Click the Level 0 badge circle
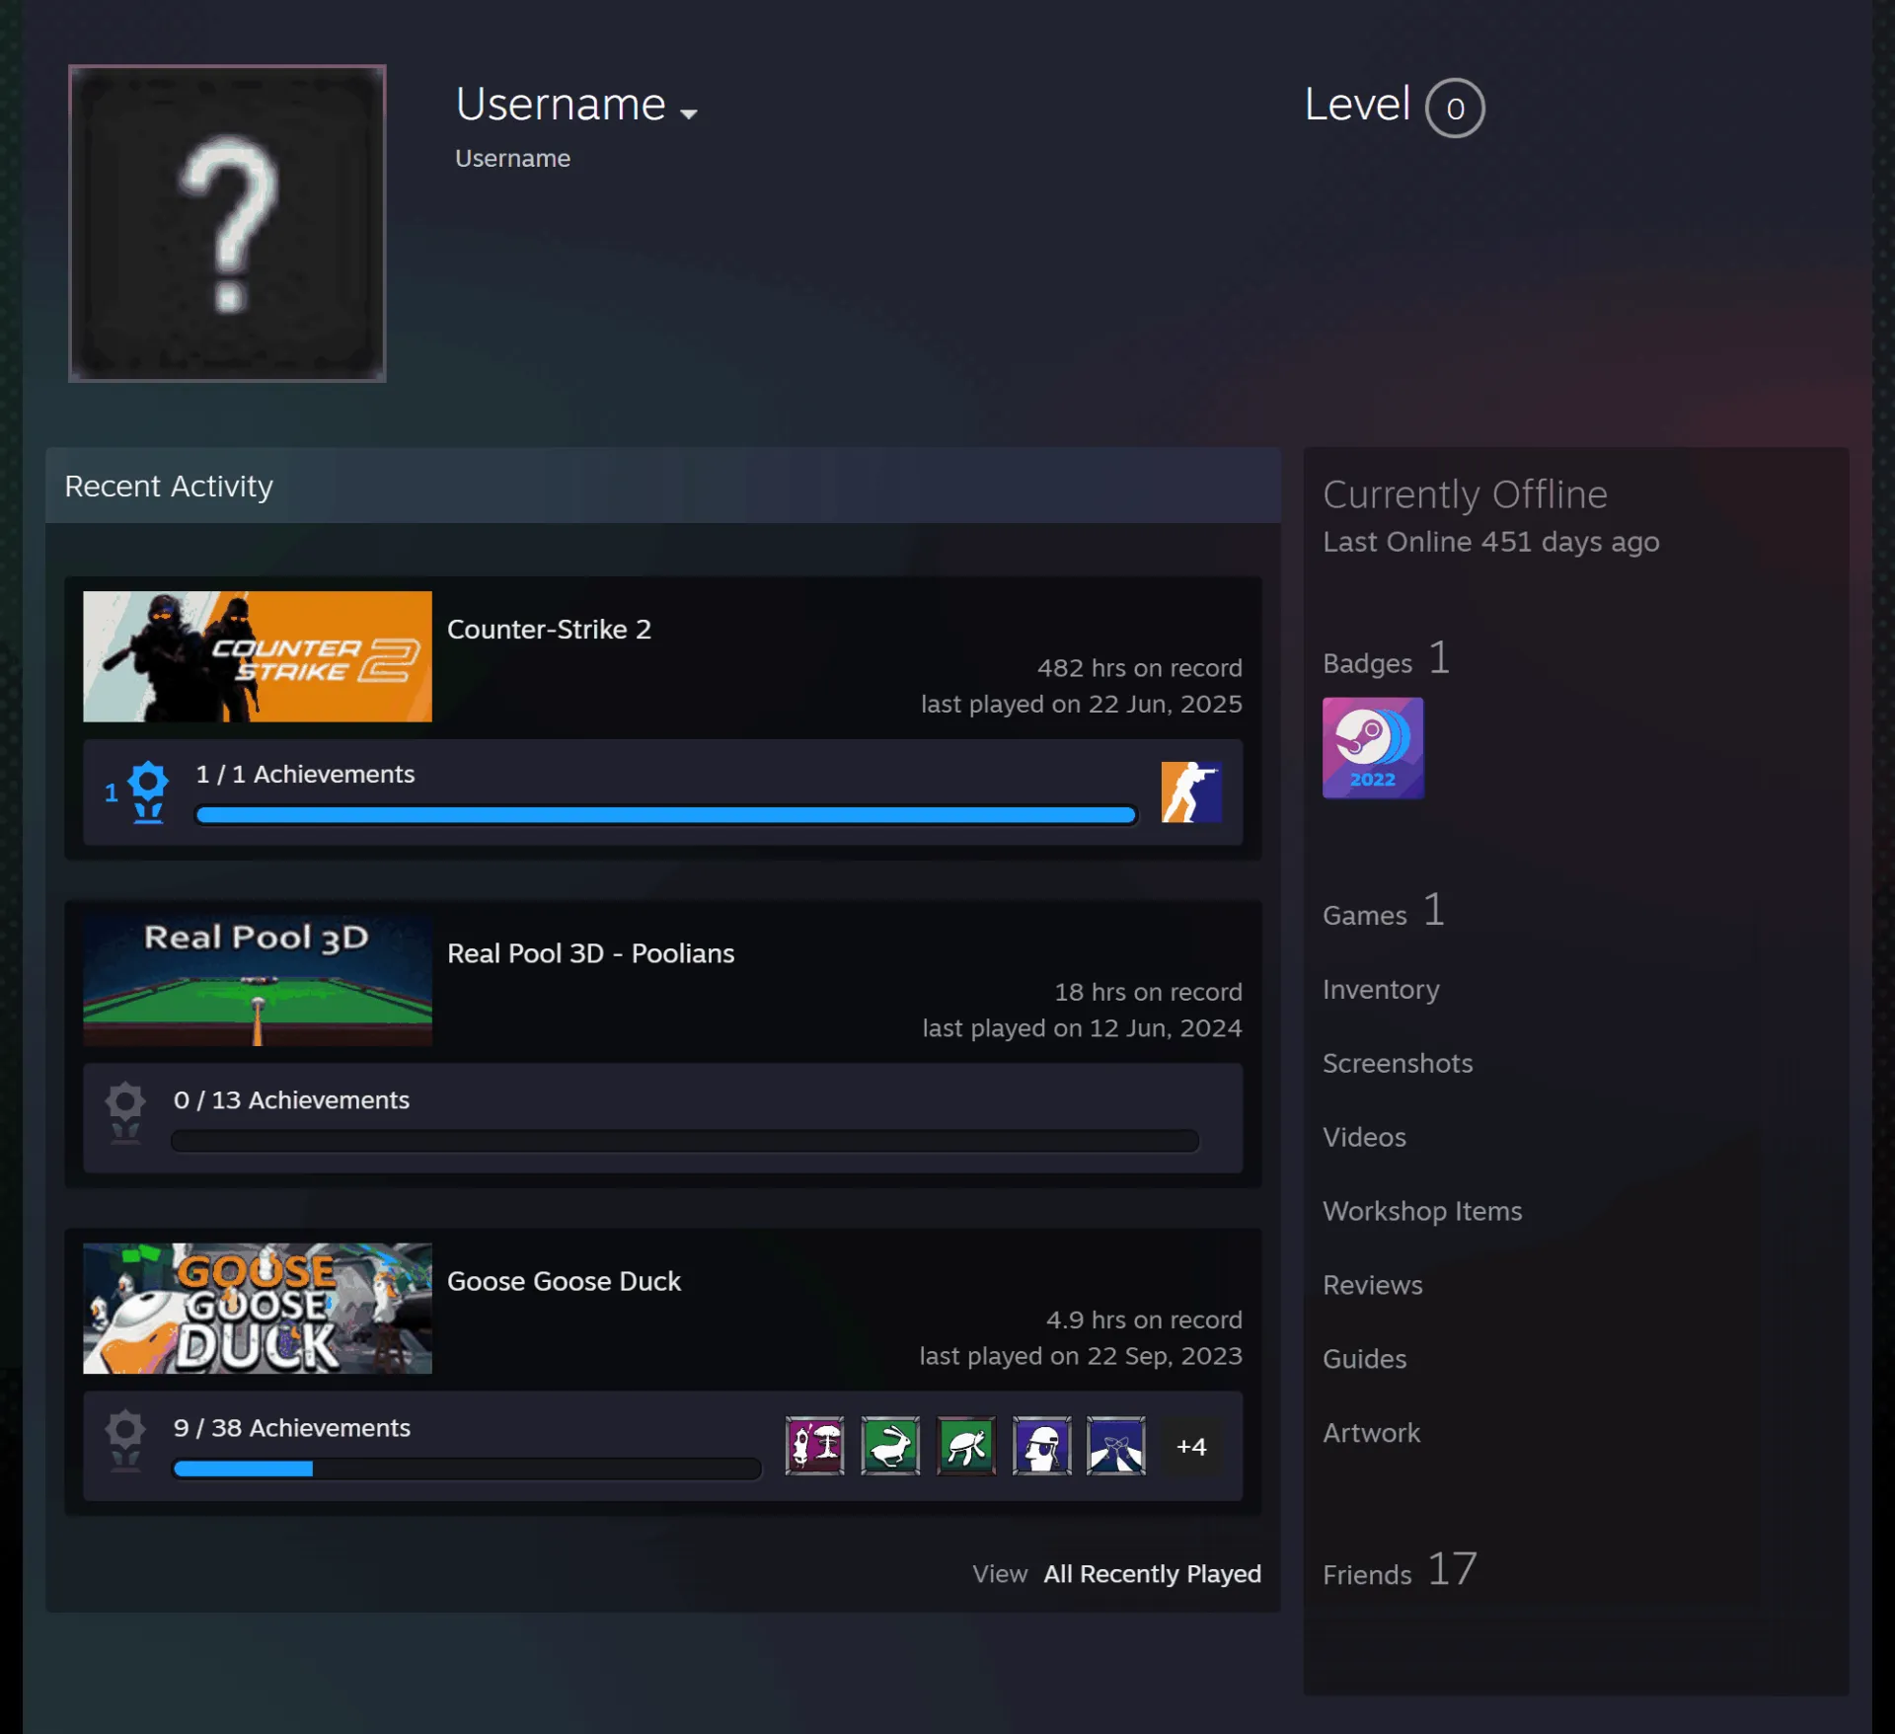1895x1734 pixels. [x=1455, y=108]
